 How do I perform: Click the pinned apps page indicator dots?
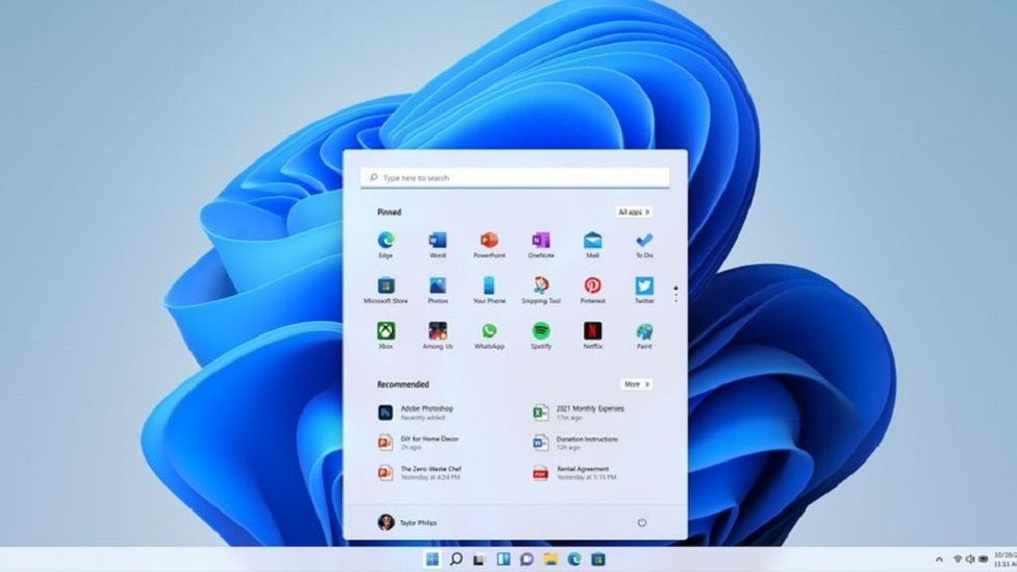(676, 294)
